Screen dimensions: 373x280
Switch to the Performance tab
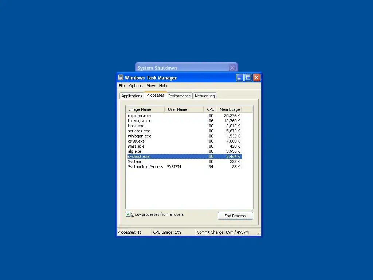pyautogui.click(x=179, y=96)
